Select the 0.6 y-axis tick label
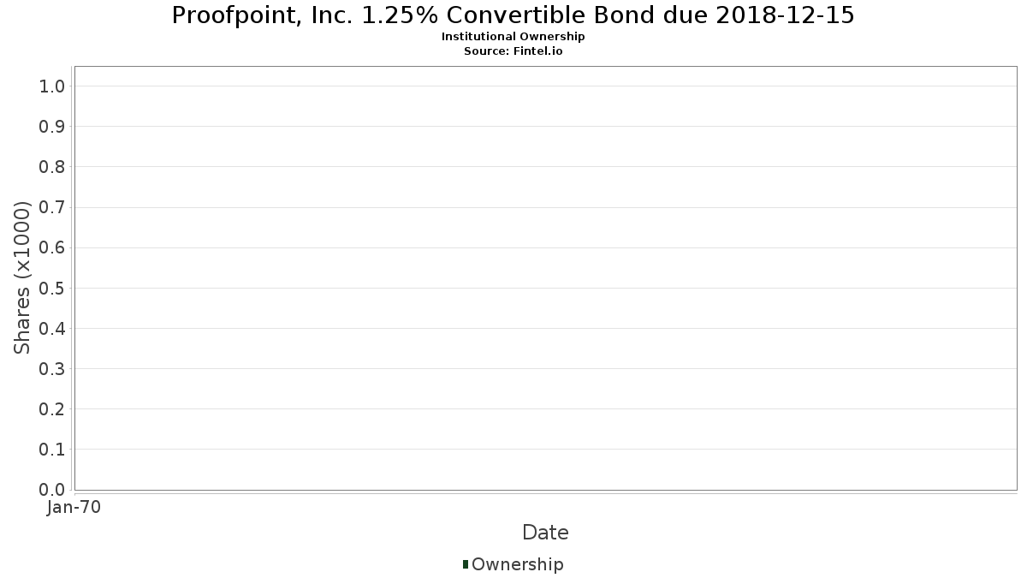Viewport: 1027px width, 578px height. tap(52, 247)
